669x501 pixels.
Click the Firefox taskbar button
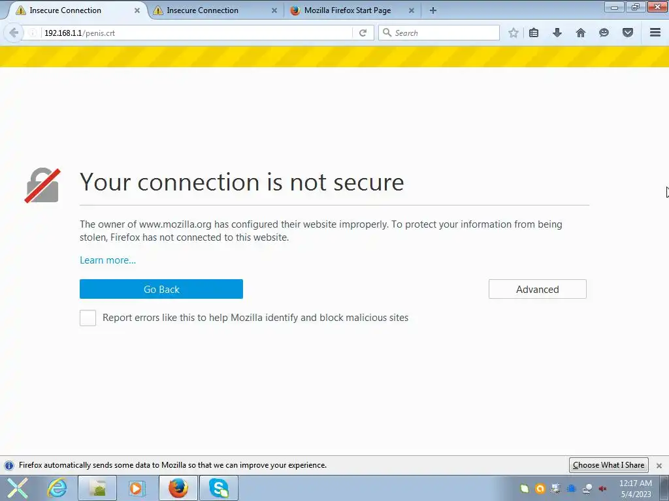pyautogui.click(x=178, y=488)
